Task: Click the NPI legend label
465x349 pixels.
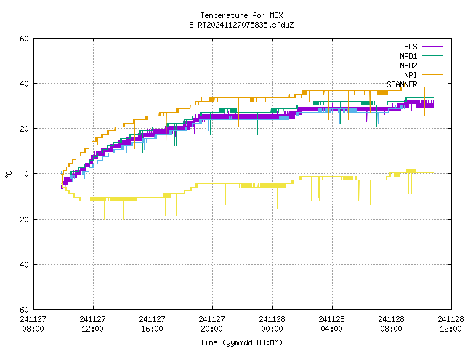Action: pyautogui.click(x=411, y=75)
